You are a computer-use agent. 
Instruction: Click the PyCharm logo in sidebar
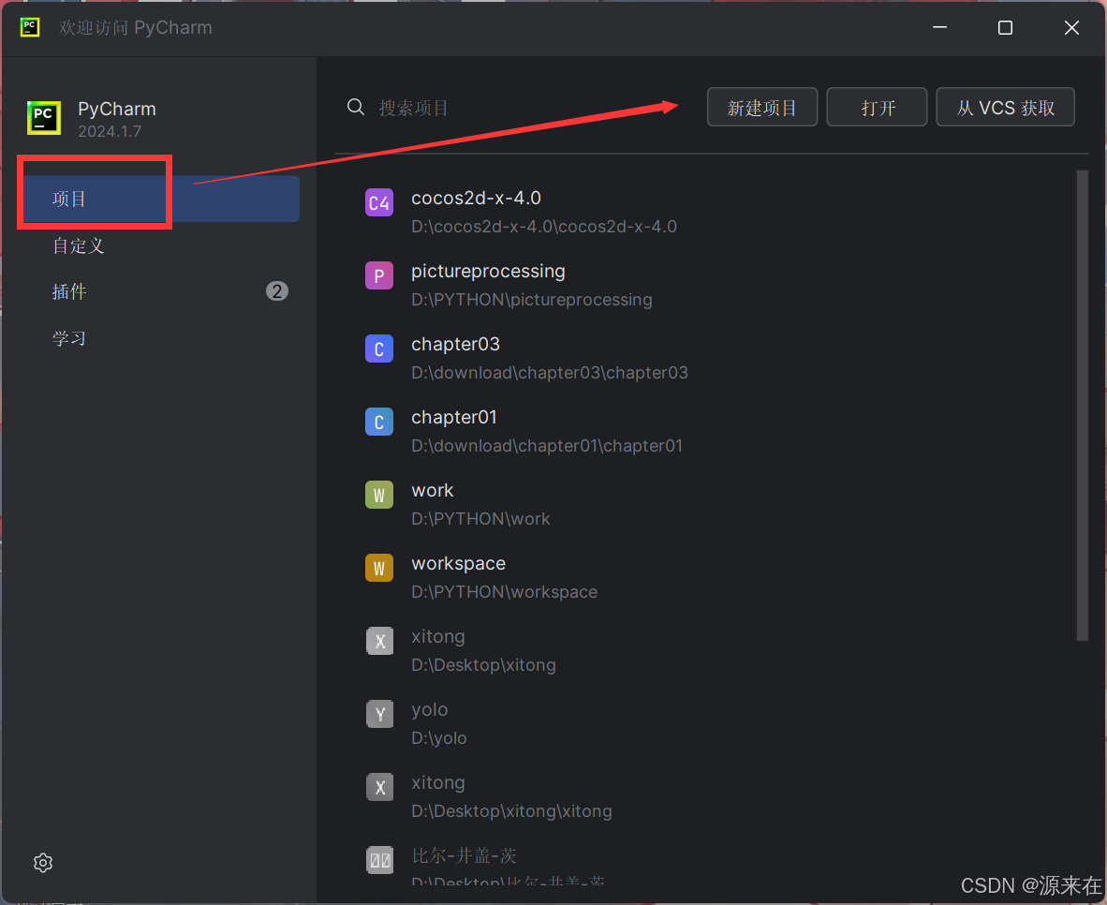(44, 117)
